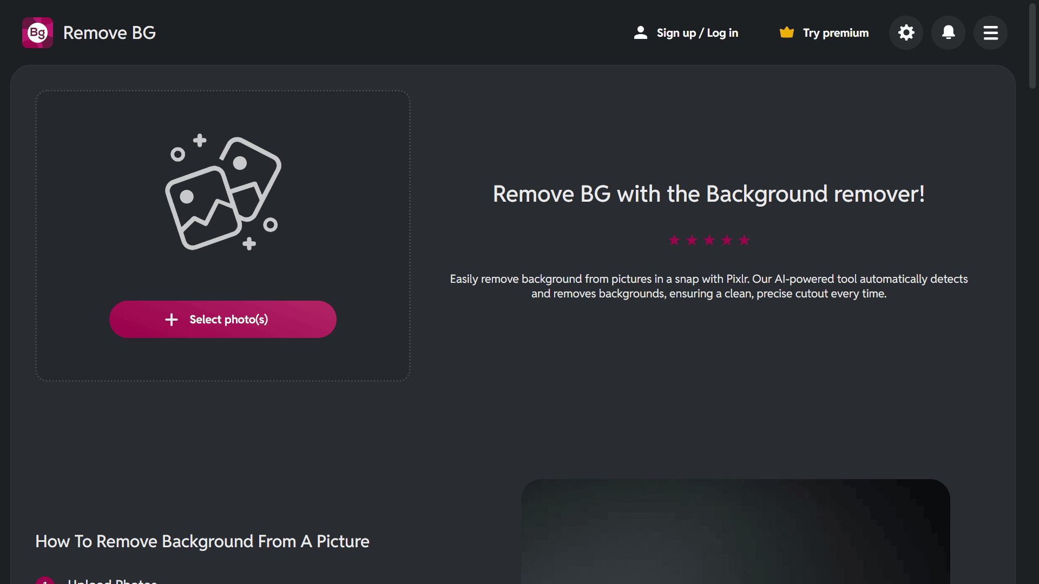Click the Remove BG title text
Screen dimensions: 1039x584
coord(109,33)
